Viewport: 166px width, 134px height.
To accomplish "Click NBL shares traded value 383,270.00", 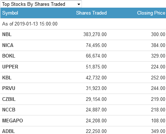I will point(95,34).
